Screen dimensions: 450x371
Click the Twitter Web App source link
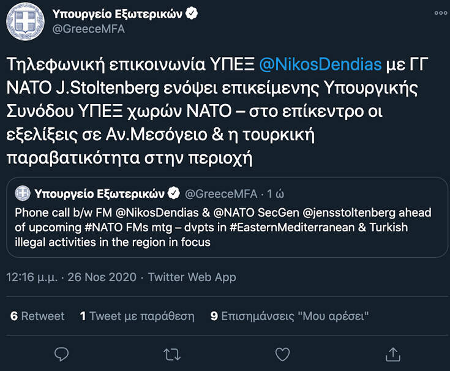192,277
